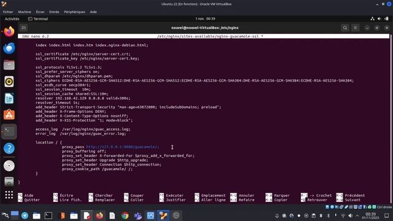Click the nano Couper shortcut label
393x221 pixels.
tap(137, 195)
